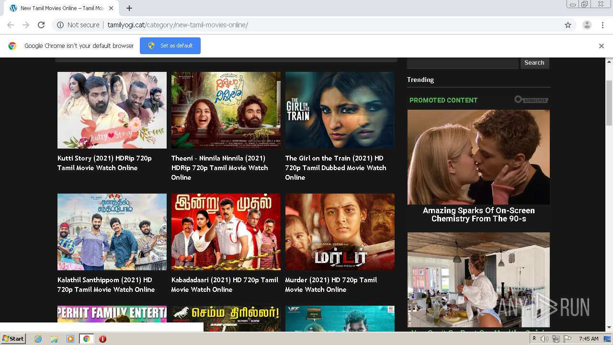Screen dimensions: 613x345
Task: Open Murder (2021) HD 720p title link
Action: pos(331,285)
